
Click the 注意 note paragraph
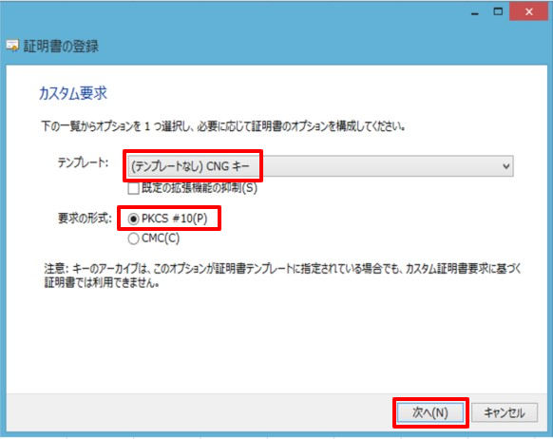(x=282, y=276)
